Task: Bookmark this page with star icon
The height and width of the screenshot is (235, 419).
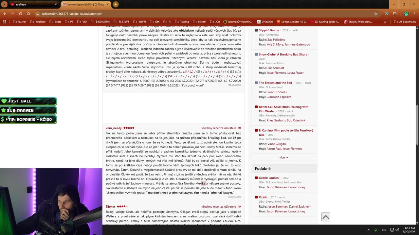Action: coord(376,14)
